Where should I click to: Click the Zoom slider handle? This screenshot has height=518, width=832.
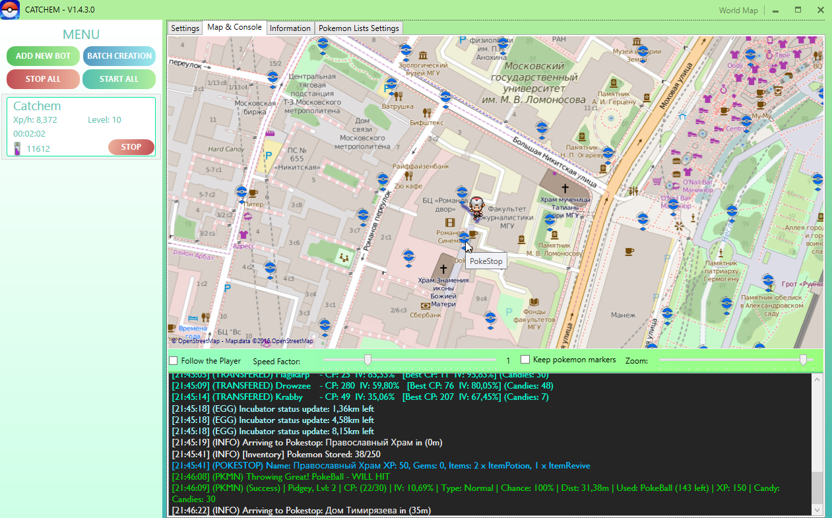coord(803,360)
